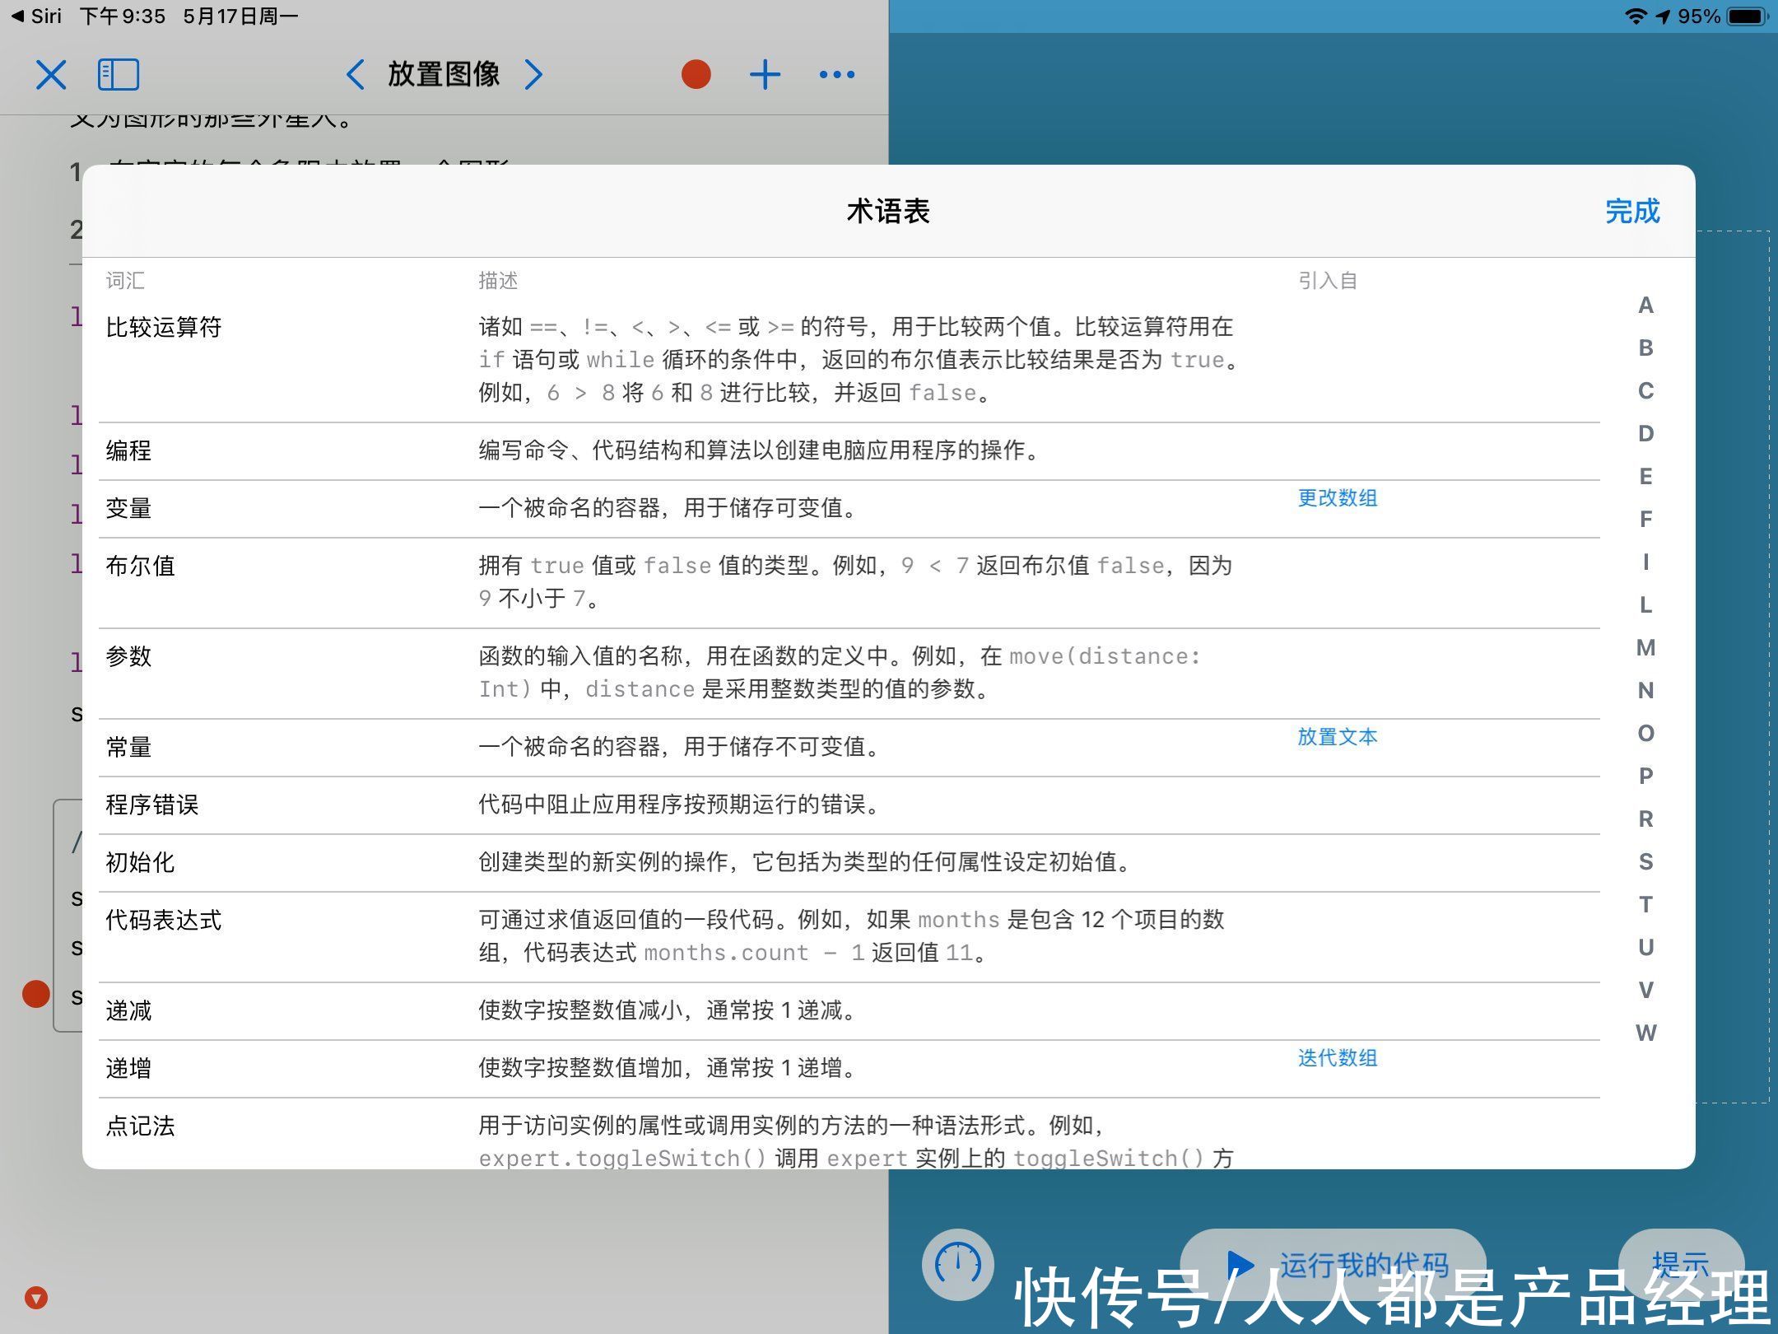Open the 迭代数组 link next to 递增
This screenshot has width=1778, height=1334.
point(1337,1058)
